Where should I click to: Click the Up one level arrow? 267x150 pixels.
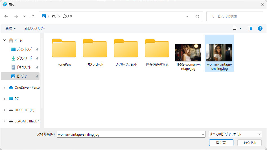click(33, 16)
